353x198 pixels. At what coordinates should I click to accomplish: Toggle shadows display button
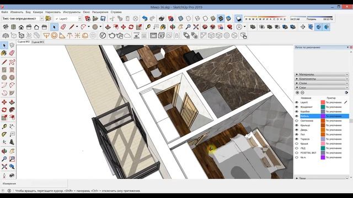[x=238, y=18]
